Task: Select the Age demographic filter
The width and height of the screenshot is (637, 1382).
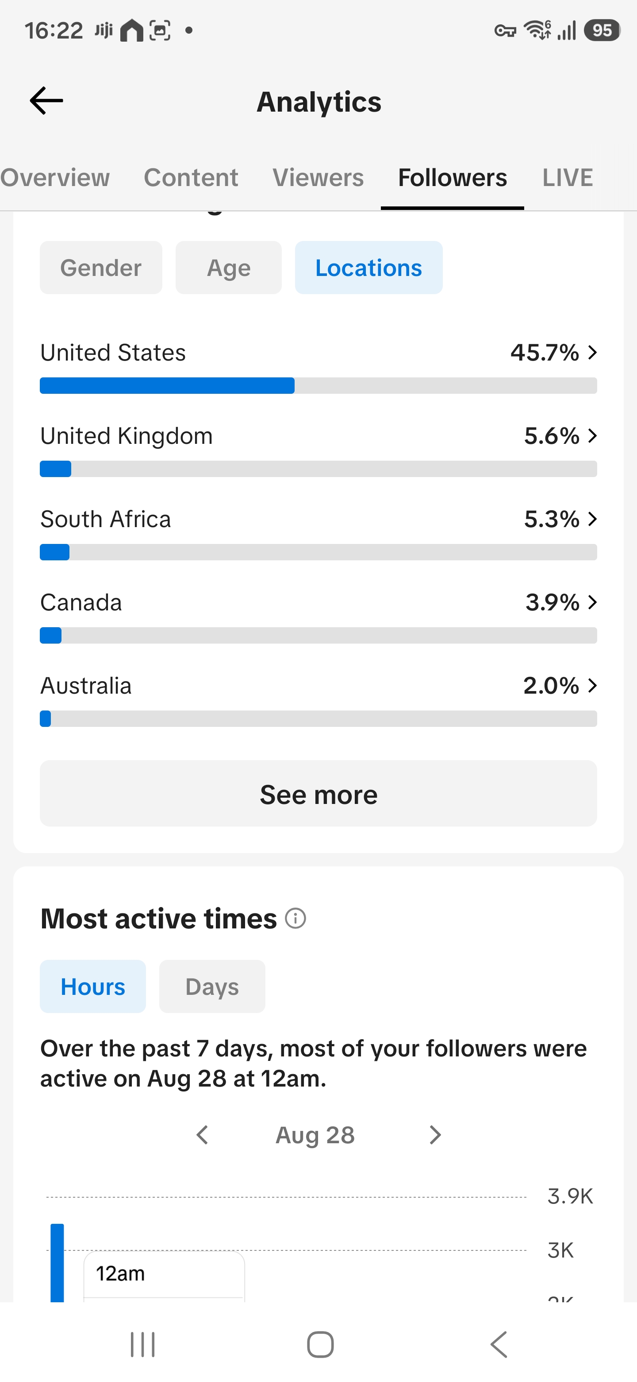Action: tap(229, 267)
